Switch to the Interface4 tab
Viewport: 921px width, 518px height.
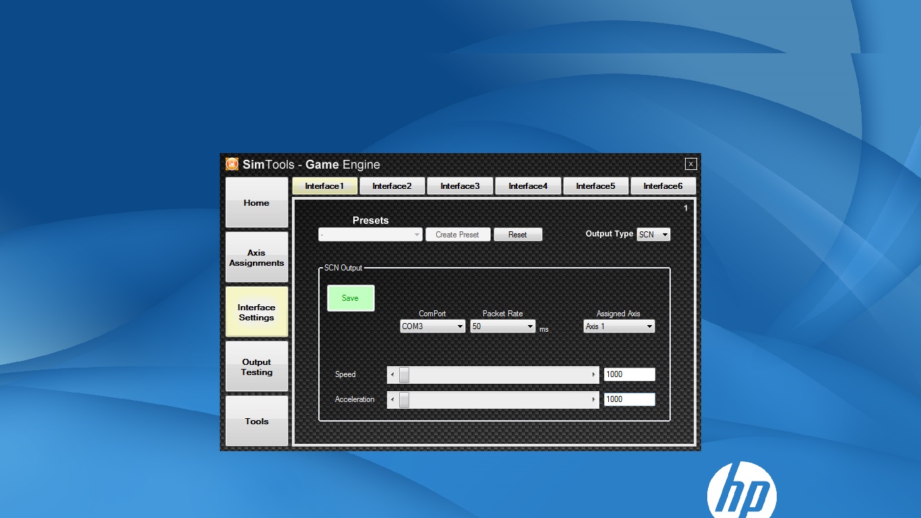528,185
